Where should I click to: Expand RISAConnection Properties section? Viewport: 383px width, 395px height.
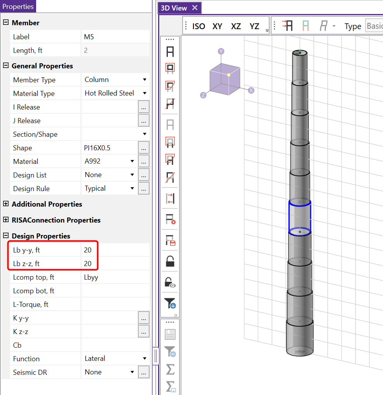click(x=6, y=220)
